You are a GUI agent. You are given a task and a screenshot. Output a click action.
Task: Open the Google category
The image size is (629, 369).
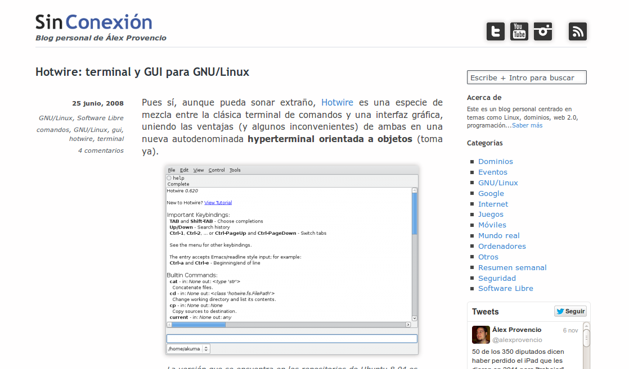coord(491,194)
